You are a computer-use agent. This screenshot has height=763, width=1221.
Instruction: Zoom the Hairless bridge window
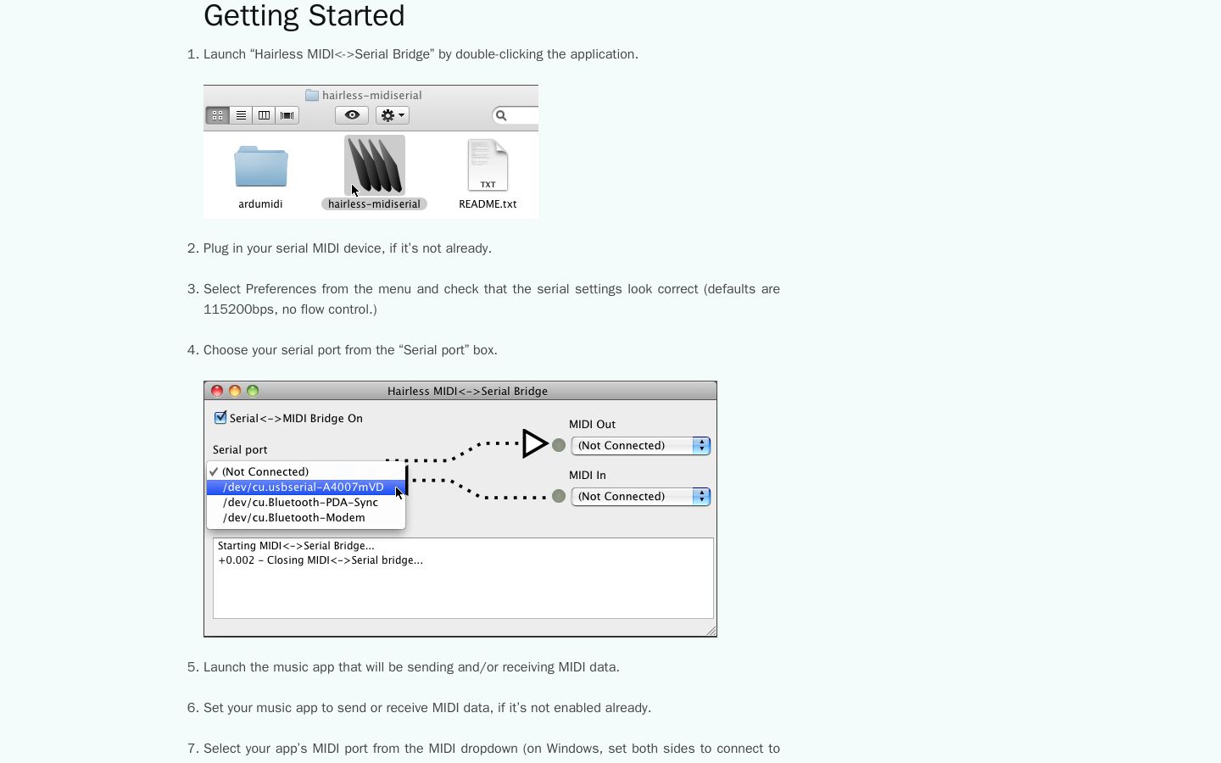(x=253, y=391)
